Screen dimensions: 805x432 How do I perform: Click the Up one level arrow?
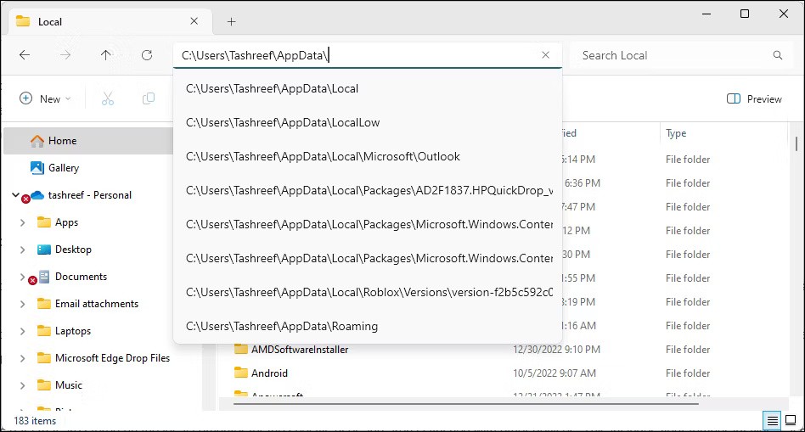[105, 55]
